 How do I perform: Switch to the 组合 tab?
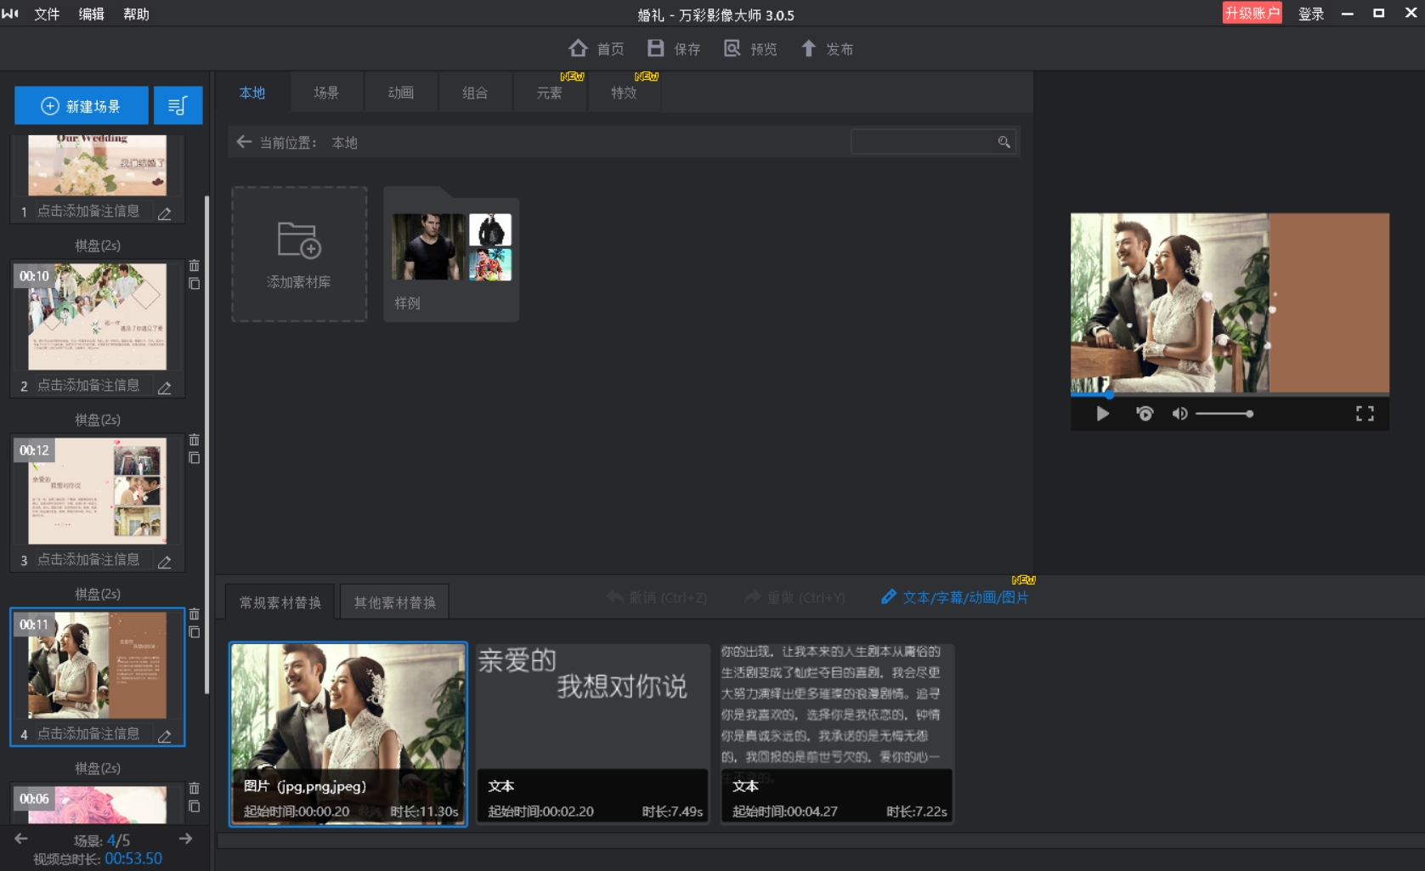click(475, 93)
